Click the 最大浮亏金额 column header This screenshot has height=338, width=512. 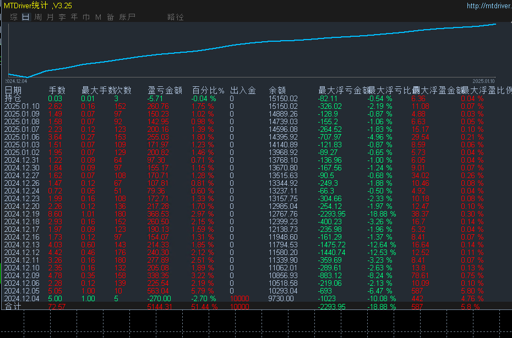tap(342, 90)
